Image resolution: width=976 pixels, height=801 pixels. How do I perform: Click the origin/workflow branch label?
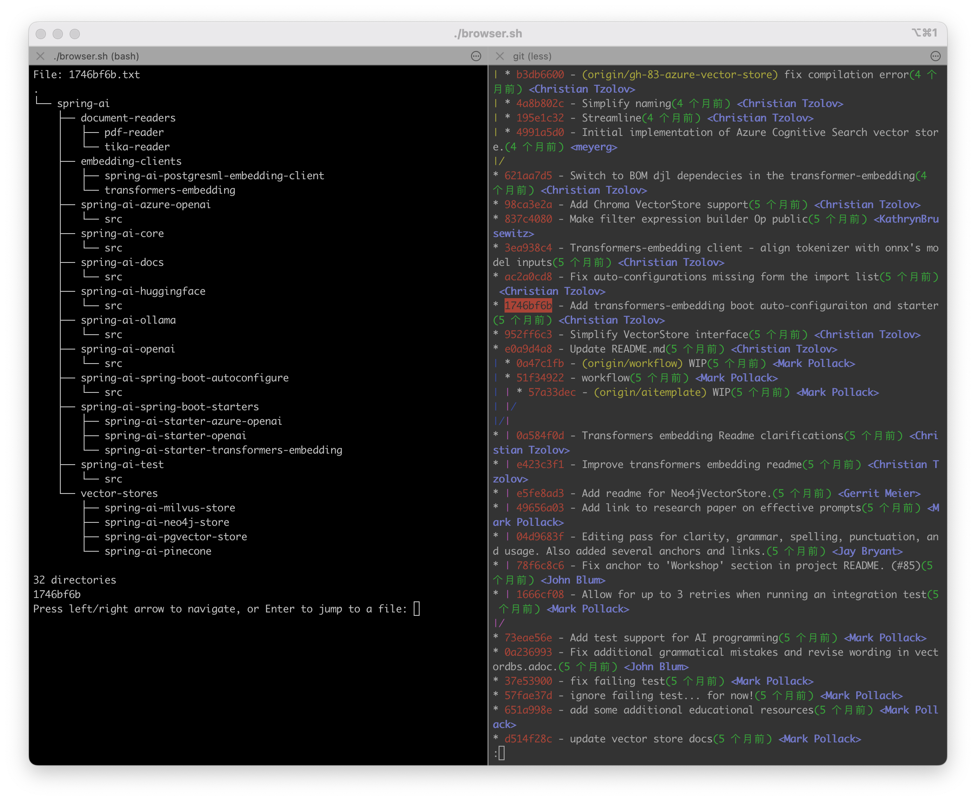[632, 363]
